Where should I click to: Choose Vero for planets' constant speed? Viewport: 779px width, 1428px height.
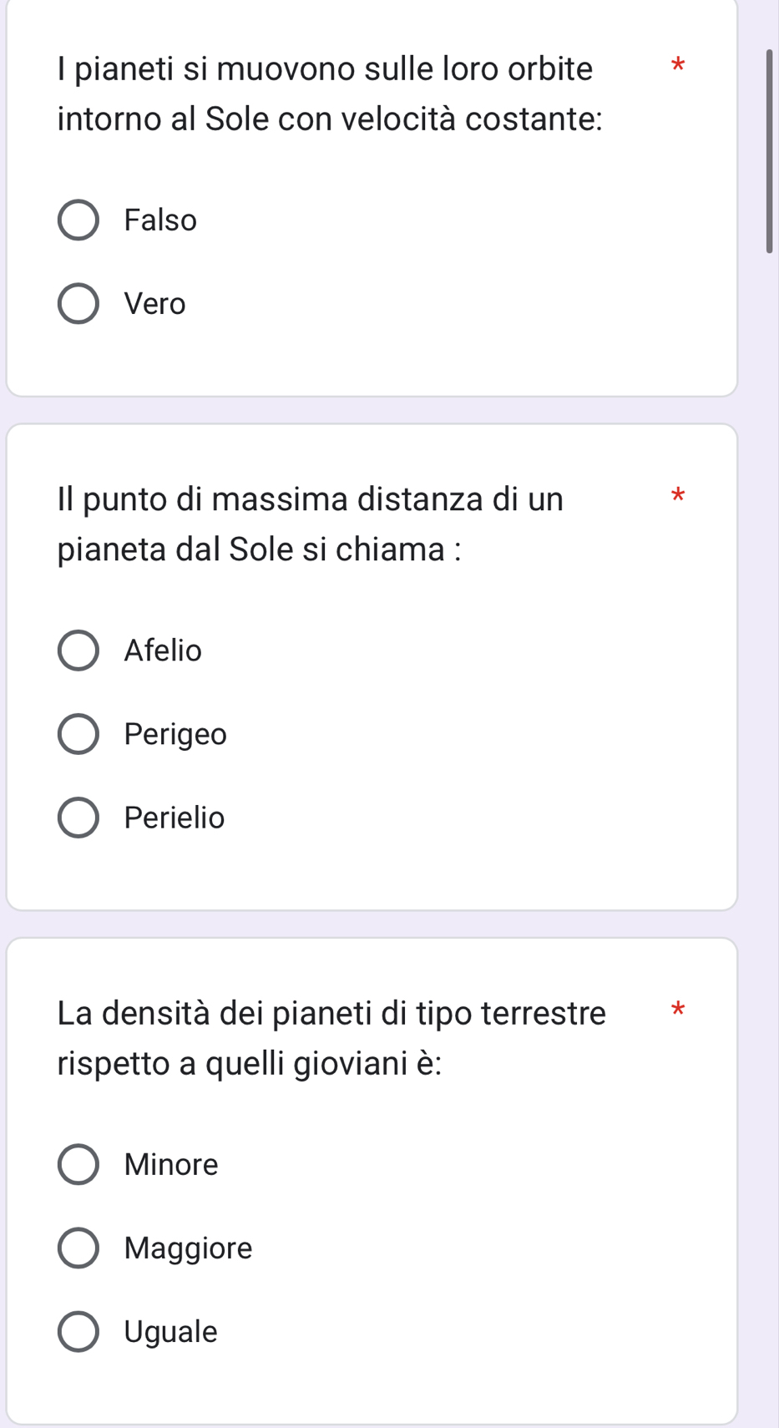click(78, 304)
